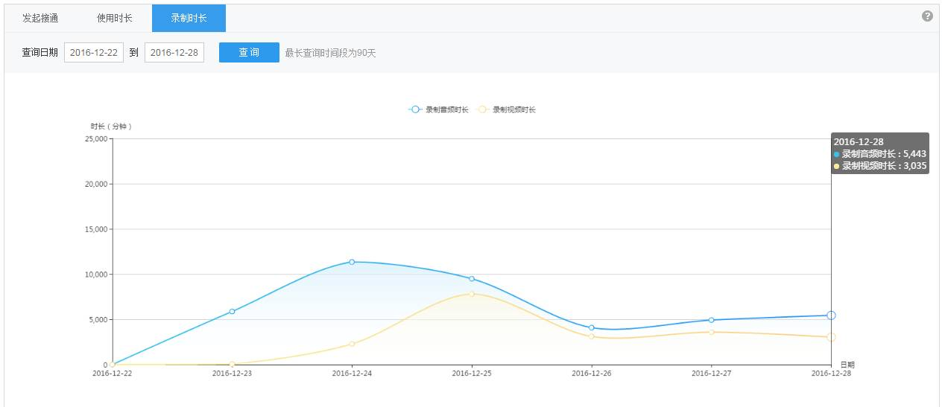Open the 使用时长 tab
This screenshot has width=945, height=407.
[115, 18]
